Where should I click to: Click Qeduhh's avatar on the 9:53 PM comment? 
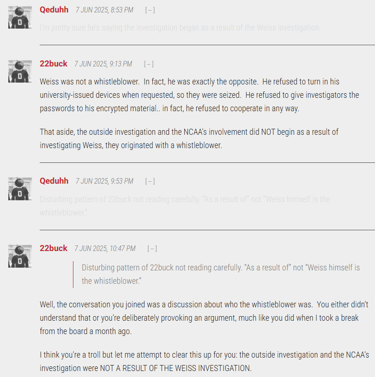[20, 189]
